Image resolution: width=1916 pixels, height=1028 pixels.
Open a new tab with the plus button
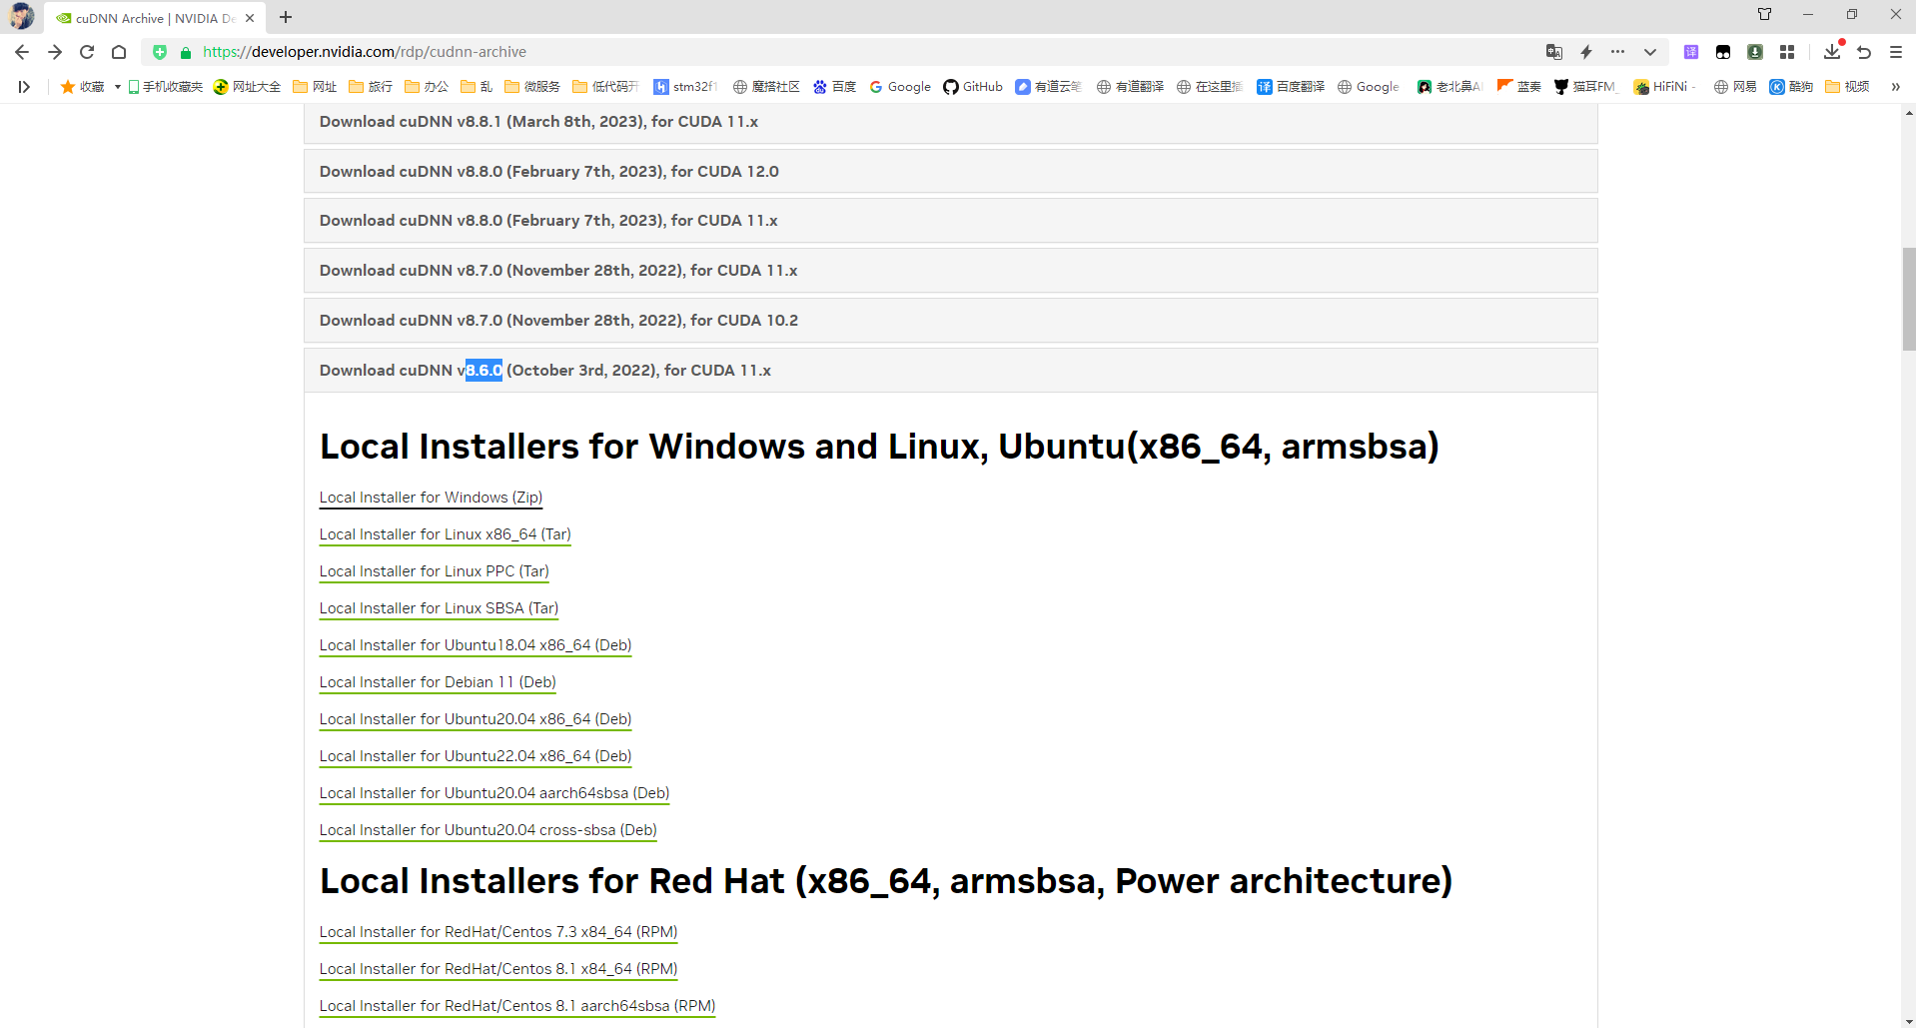[286, 17]
